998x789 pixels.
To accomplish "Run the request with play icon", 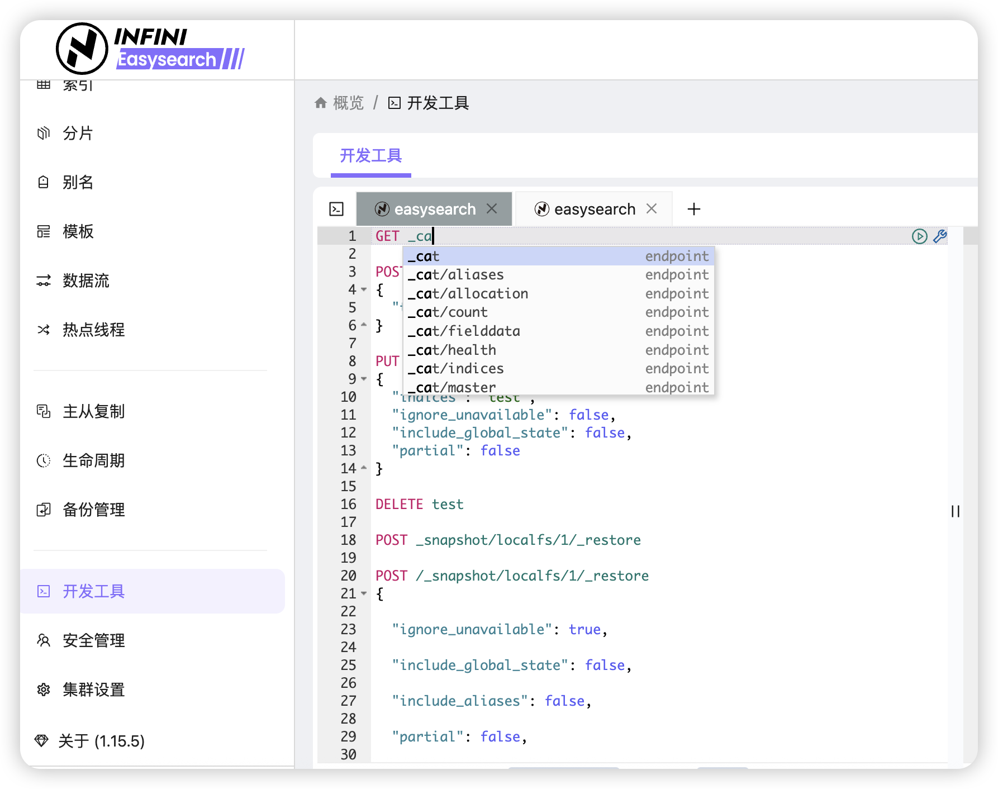I will (919, 236).
